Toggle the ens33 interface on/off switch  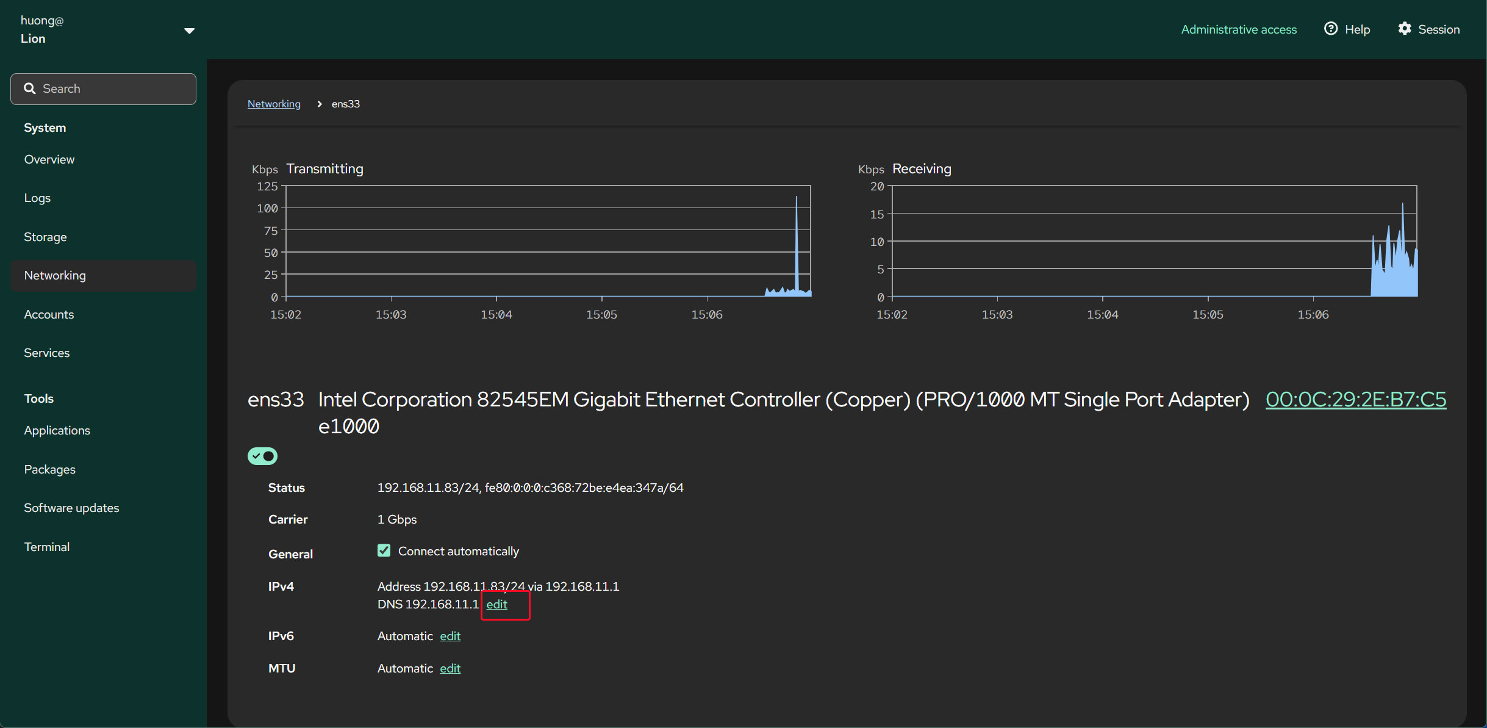[262, 456]
